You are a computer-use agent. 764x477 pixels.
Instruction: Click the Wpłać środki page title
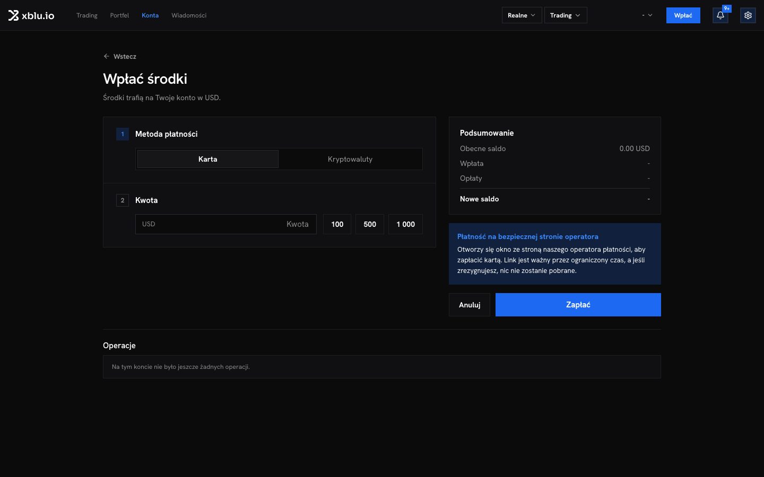145,79
